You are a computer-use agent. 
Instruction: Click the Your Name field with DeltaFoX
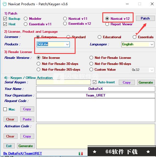[96, 89]
